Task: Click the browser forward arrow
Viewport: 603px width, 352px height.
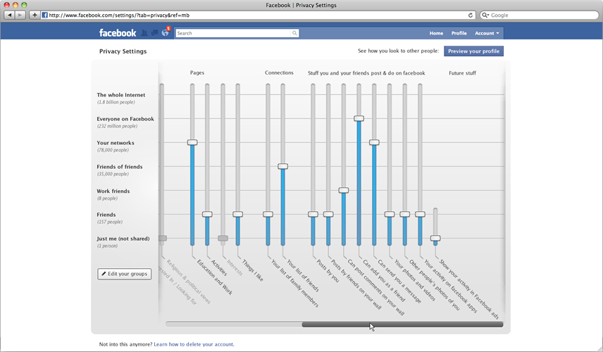Action: tap(20, 15)
